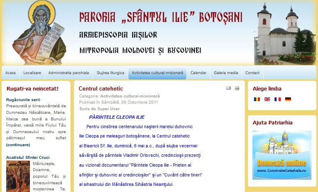Open the Activitatea cultural-misionară category link
The width and height of the screenshot is (318, 192).
click(x=130, y=96)
